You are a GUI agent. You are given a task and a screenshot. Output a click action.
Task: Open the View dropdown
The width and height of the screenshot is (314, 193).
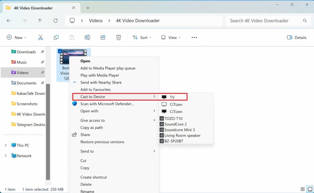(171, 37)
